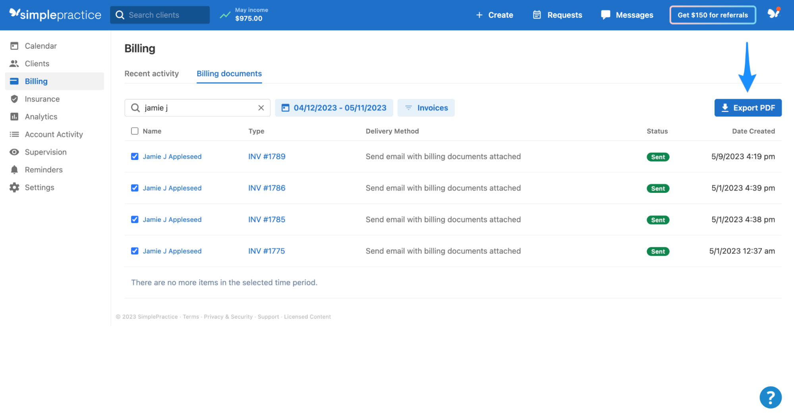
Task: Open the Insurance section
Action: [x=42, y=99]
